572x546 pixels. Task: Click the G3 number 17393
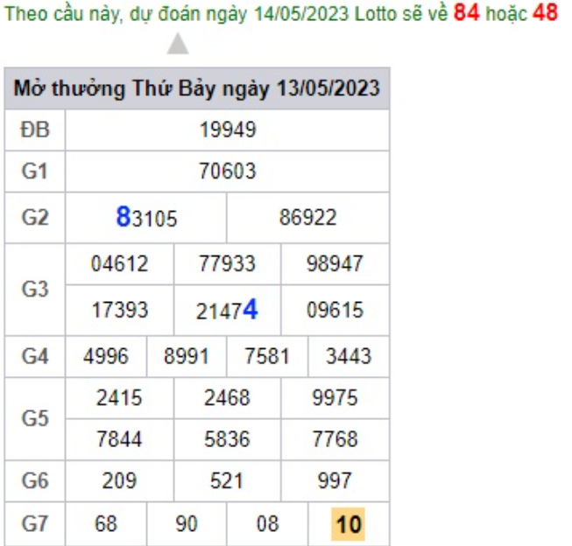tap(120, 310)
